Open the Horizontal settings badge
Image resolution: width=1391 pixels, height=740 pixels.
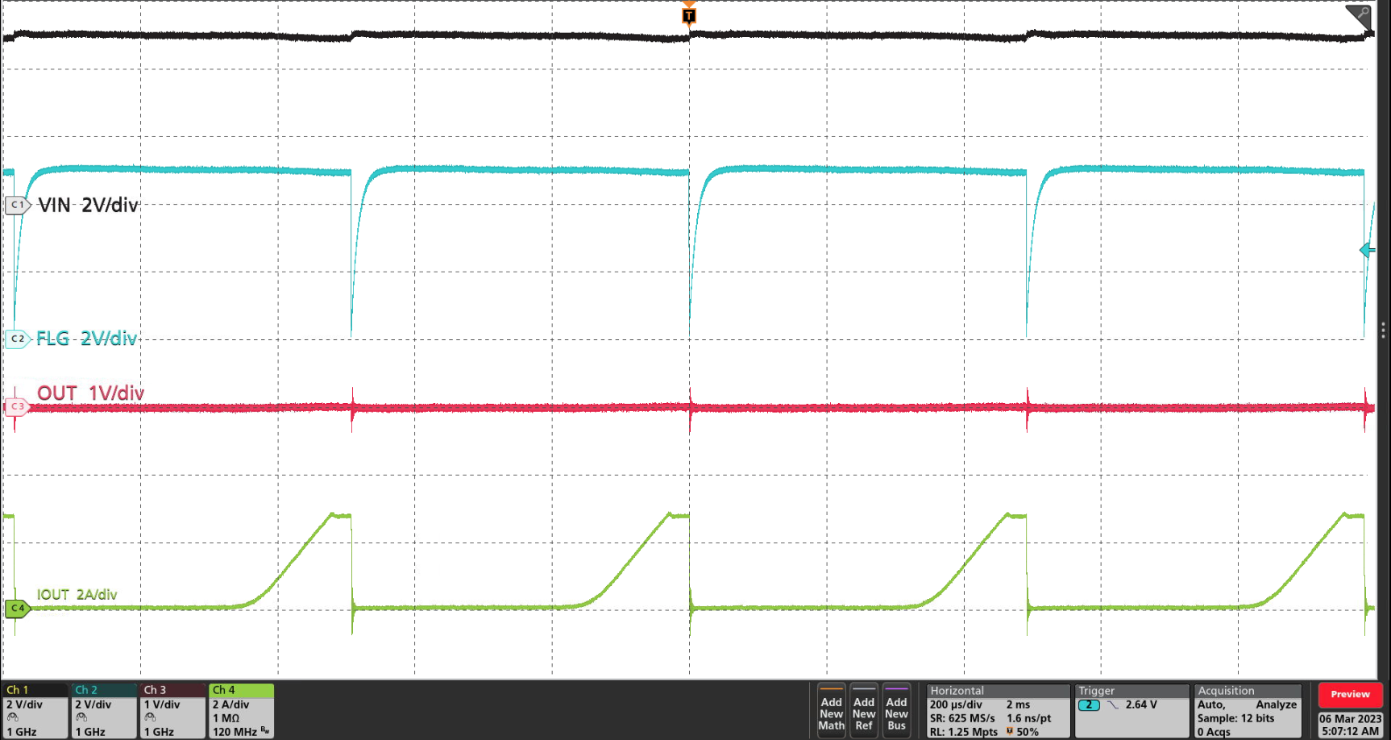click(998, 711)
